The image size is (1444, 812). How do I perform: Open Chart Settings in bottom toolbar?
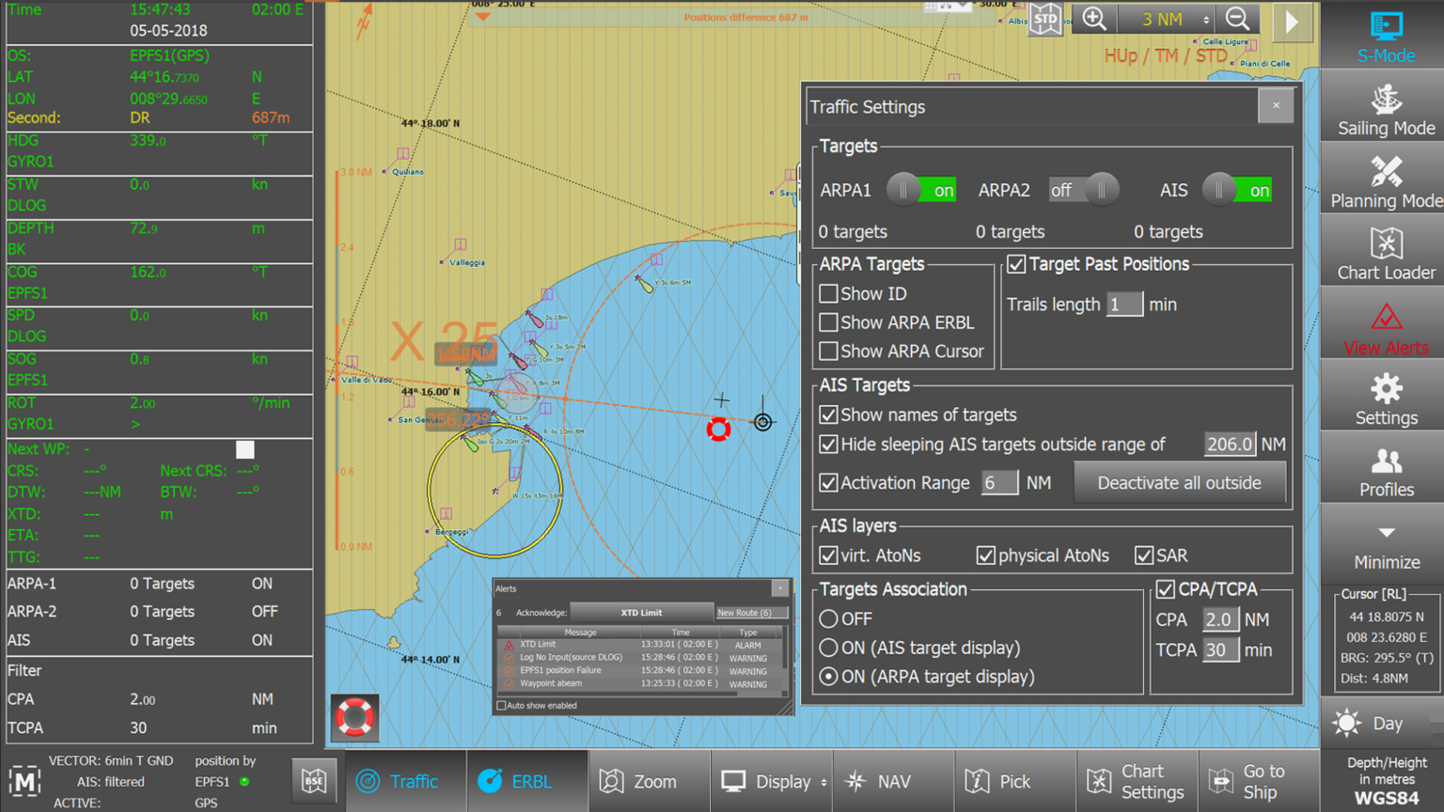point(1136,781)
